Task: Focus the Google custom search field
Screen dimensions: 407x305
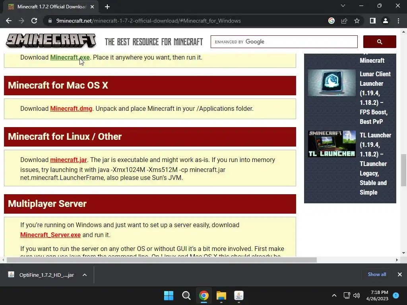Action: (x=284, y=42)
